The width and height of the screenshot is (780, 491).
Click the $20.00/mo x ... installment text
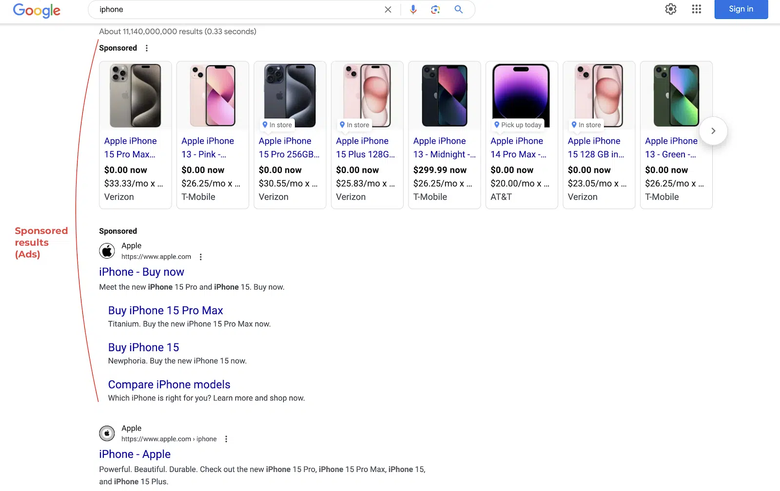(x=520, y=184)
